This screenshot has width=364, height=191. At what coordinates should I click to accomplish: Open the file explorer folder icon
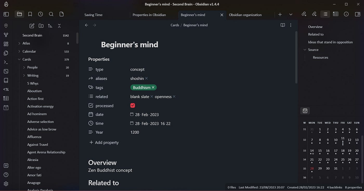(19, 14)
